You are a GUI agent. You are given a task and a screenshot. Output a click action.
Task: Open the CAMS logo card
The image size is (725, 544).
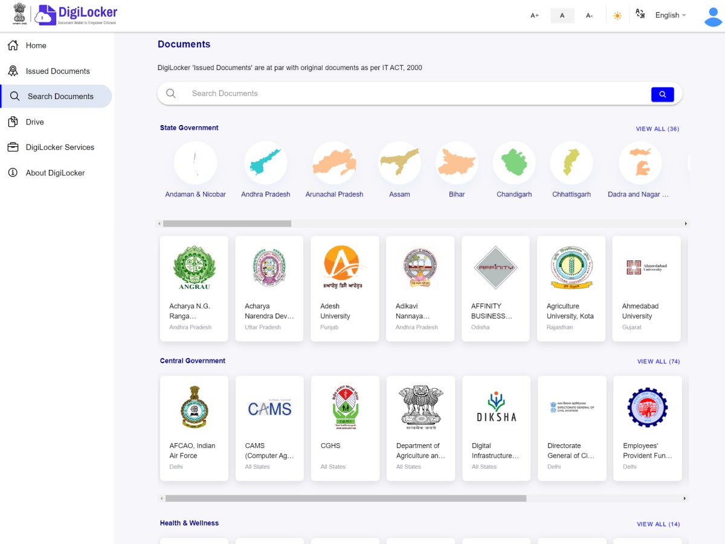click(x=269, y=409)
